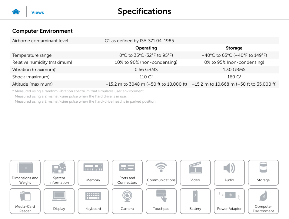Screen dimensions: 289x219
Task: Open Dimensions and Weight section
Action: [x=25, y=173]
